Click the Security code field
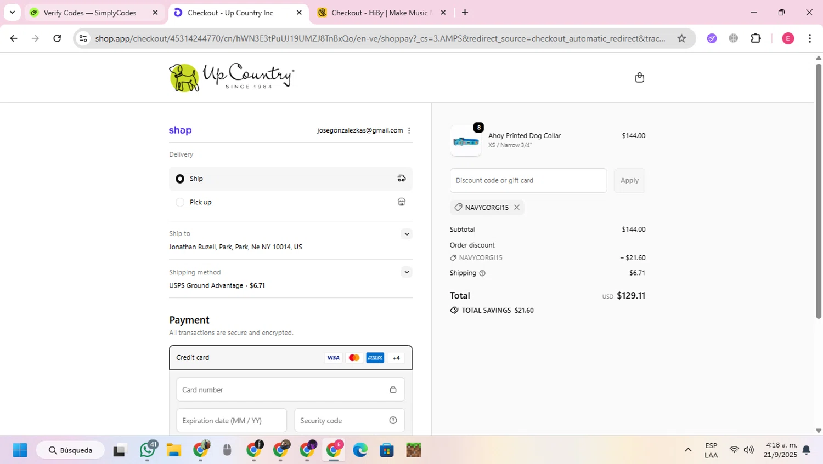 click(x=350, y=421)
